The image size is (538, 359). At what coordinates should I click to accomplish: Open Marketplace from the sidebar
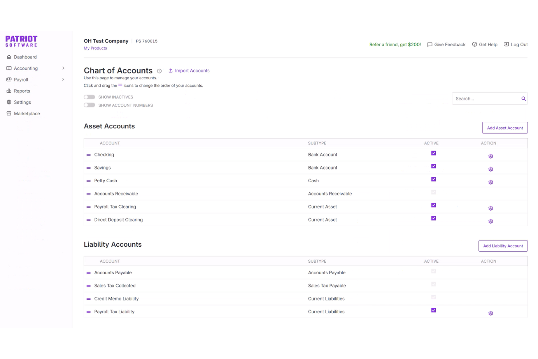(27, 113)
